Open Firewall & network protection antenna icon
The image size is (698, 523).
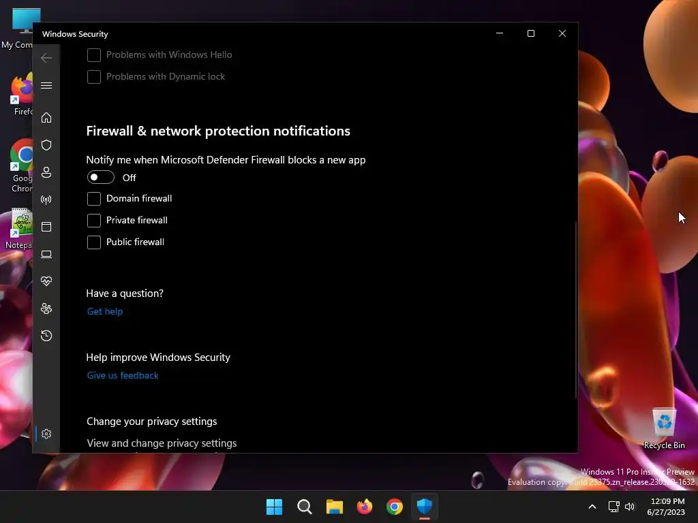click(46, 200)
